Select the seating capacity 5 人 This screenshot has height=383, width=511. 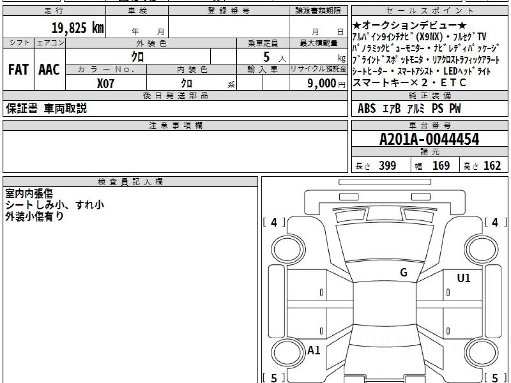[x=275, y=57]
